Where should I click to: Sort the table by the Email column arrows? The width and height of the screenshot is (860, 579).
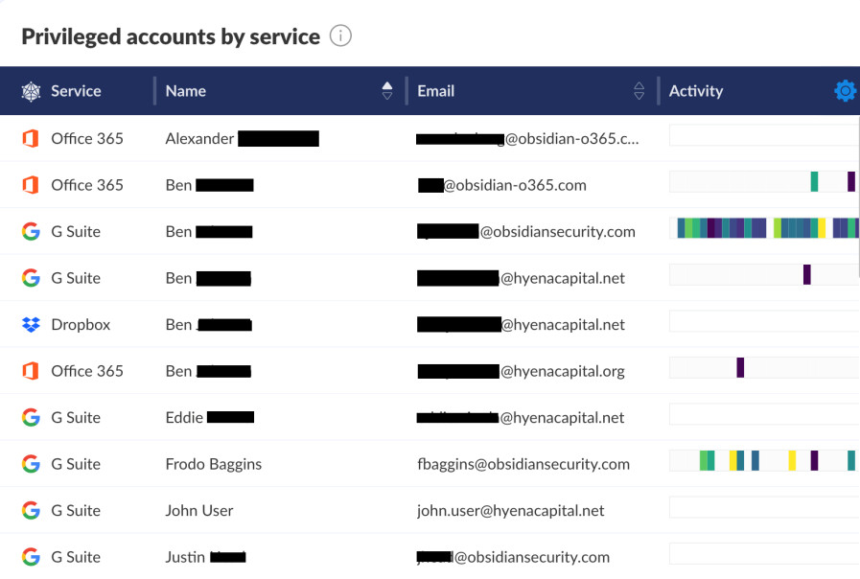(x=639, y=91)
